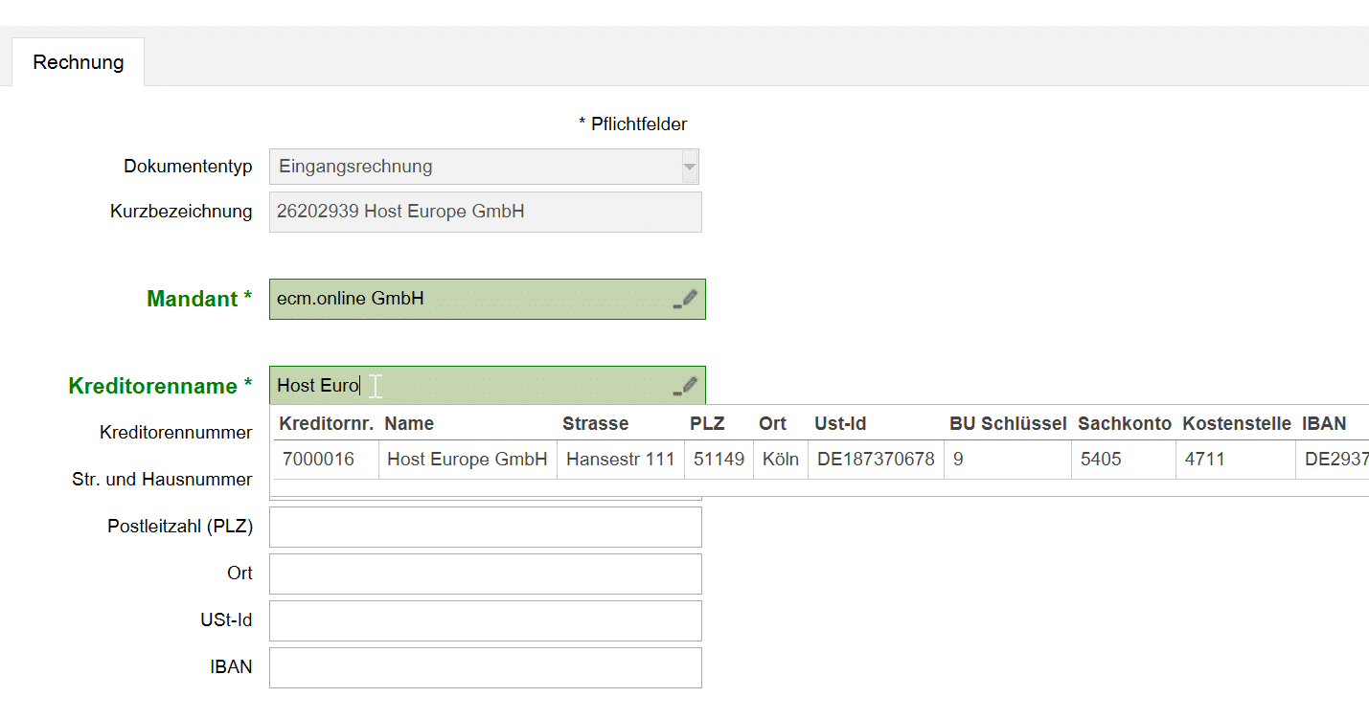Click the Name column header in suggestions
The height and width of the screenshot is (720, 1369).
(x=410, y=424)
